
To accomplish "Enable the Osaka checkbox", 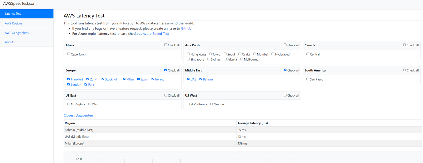I will [240, 54].
